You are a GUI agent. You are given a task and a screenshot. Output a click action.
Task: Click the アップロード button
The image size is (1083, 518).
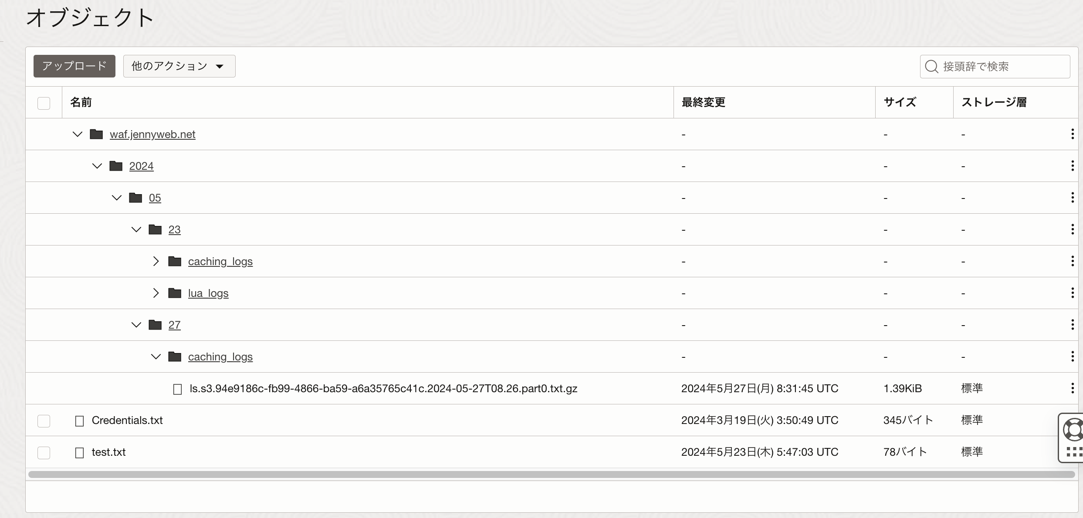tap(74, 66)
